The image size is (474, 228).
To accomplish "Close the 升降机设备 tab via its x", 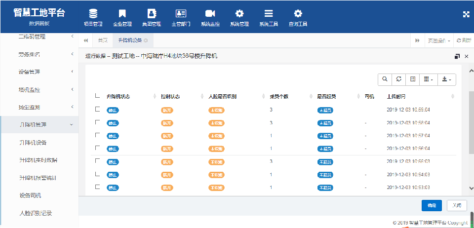I will 146,41.
